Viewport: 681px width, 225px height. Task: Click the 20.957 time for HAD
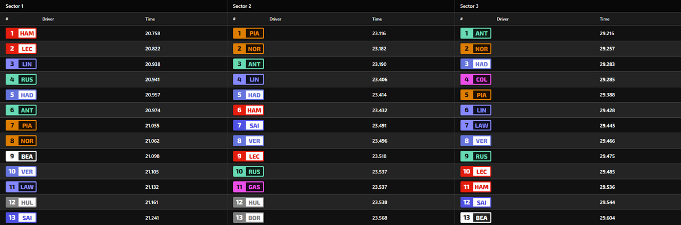tap(152, 95)
